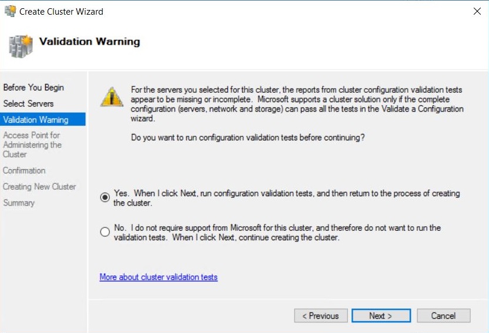Go to the Select Servers step

28,103
